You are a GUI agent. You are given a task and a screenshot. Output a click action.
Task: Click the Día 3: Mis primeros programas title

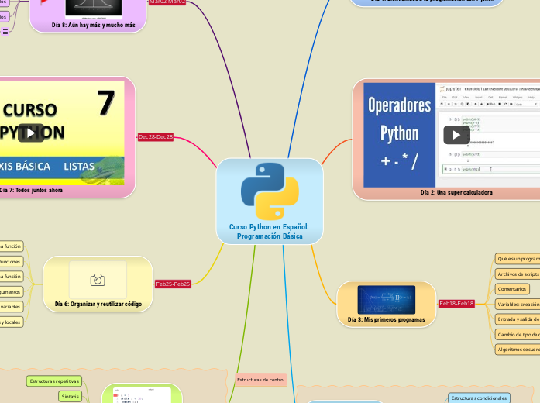pyautogui.click(x=386, y=319)
